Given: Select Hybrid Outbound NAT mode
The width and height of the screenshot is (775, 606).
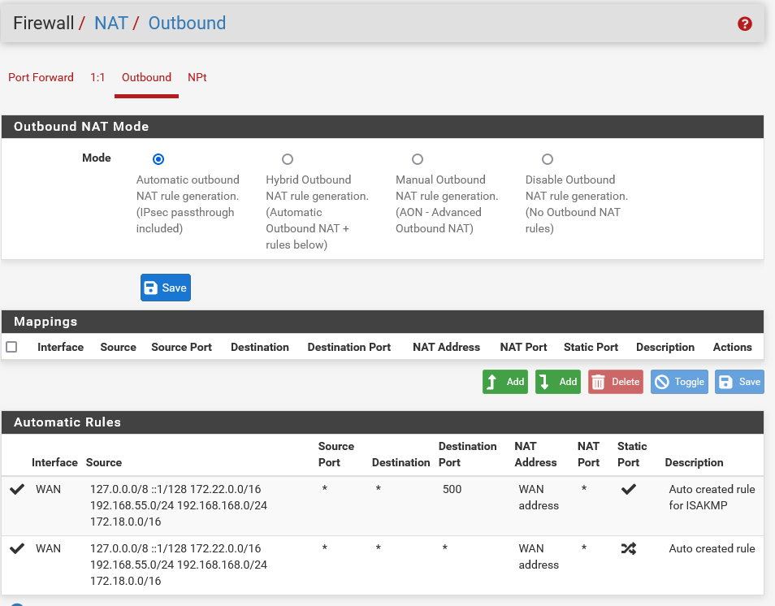Looking at the screenshot, I should click(288, 159).
